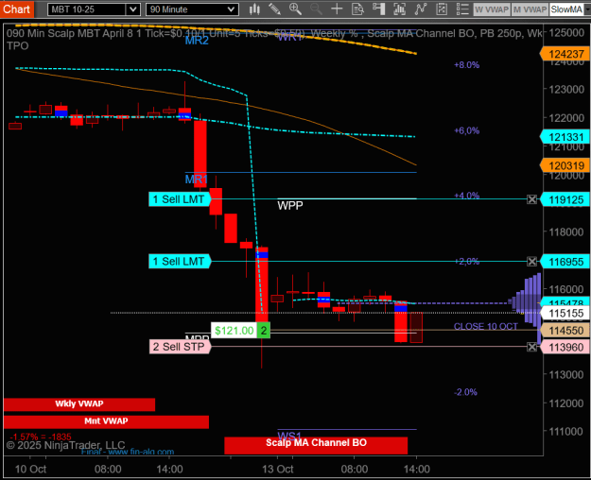The height and width of the screenshot is (480, 591).
Task: Click the -1.57% = -1835 readout
Action: click(41, 437)
